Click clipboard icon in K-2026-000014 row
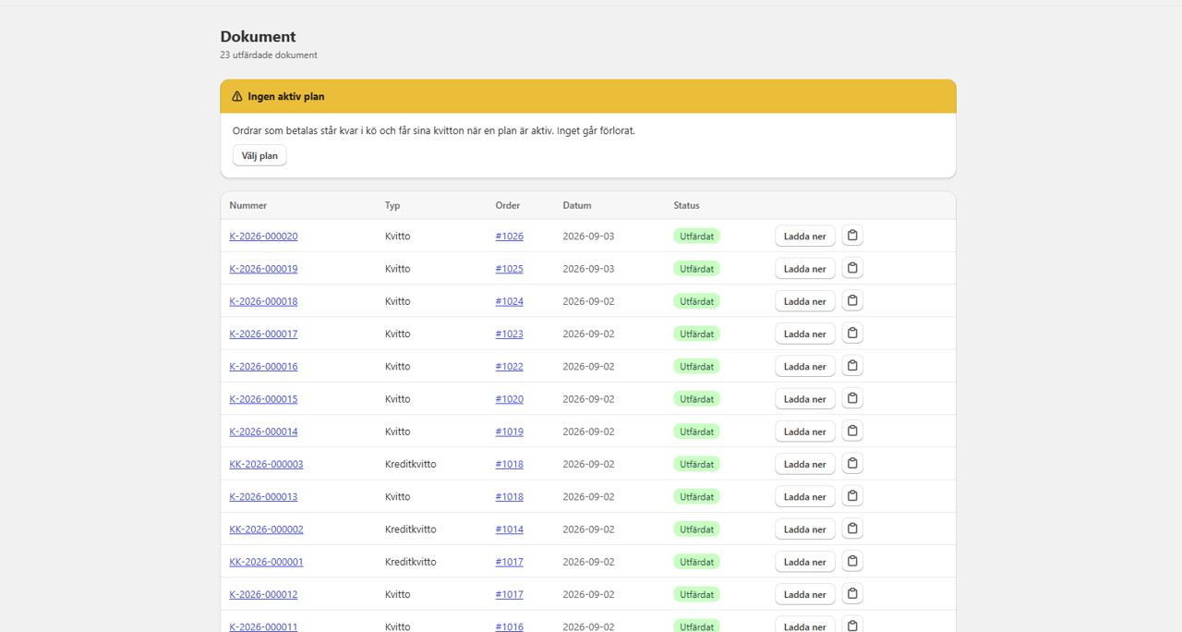1182x632 pixels. click(x=852, y=431)
